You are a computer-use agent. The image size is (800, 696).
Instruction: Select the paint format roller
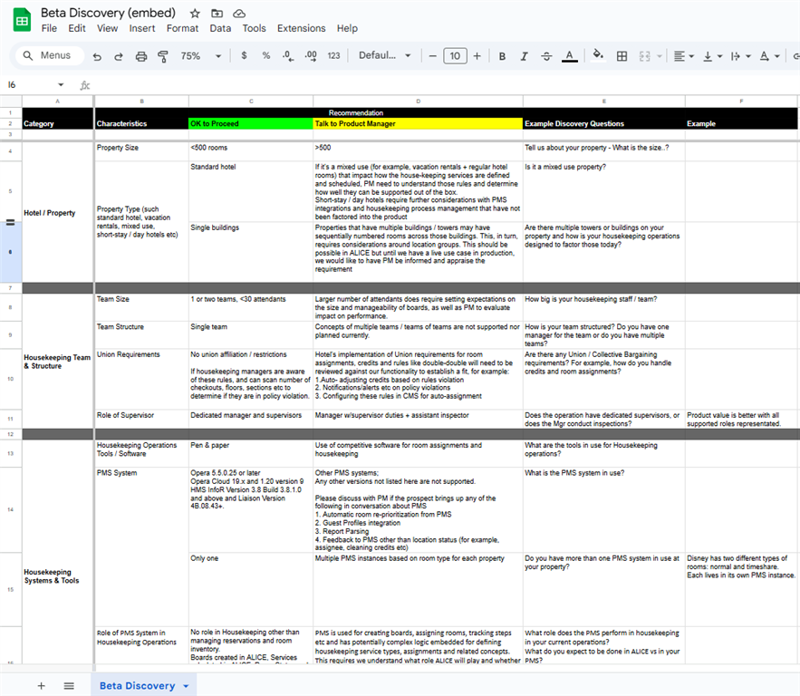pyautogui.click(x=162, y=56)
